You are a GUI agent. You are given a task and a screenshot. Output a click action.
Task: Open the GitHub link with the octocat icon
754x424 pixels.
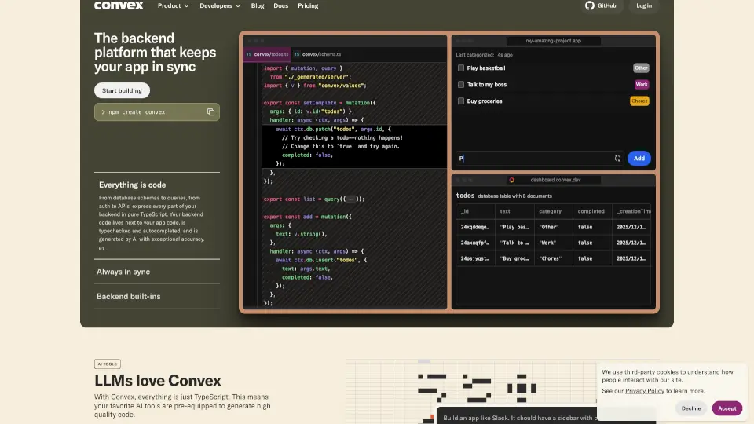601,5
